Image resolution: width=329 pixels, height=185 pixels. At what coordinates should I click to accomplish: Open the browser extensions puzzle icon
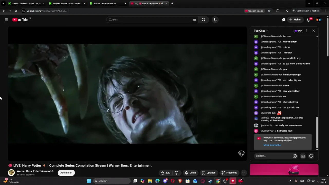point(278,11)
